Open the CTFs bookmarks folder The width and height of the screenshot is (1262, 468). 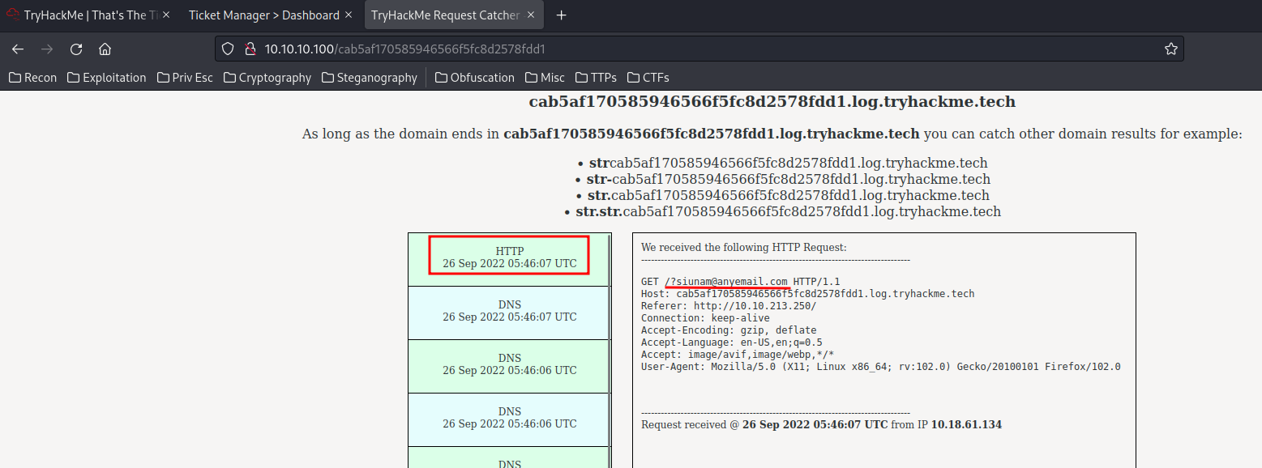click(x=648, y=78)
